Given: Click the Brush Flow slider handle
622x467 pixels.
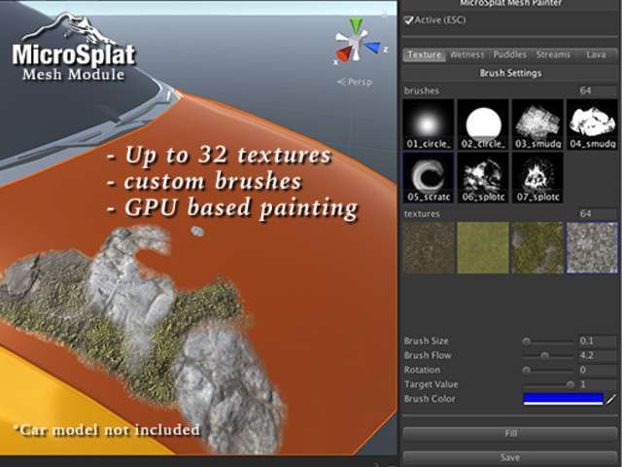Looking at the screenshot, I should [x=545, y=355].
